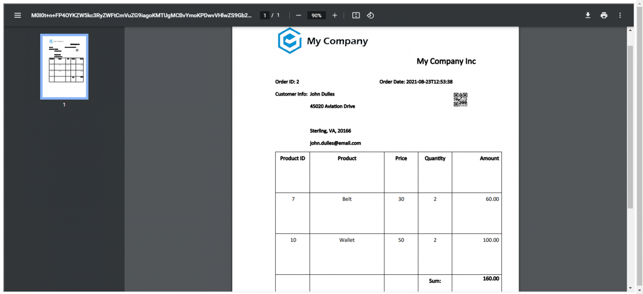Select the page number input field
Viewport: 643px width, 294px height.
264,15
